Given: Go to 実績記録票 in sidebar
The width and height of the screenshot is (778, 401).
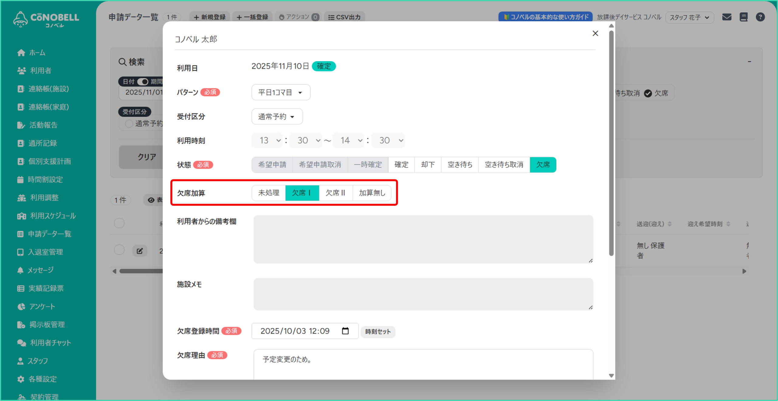Looking at the screenshot, I should [46, 288].
